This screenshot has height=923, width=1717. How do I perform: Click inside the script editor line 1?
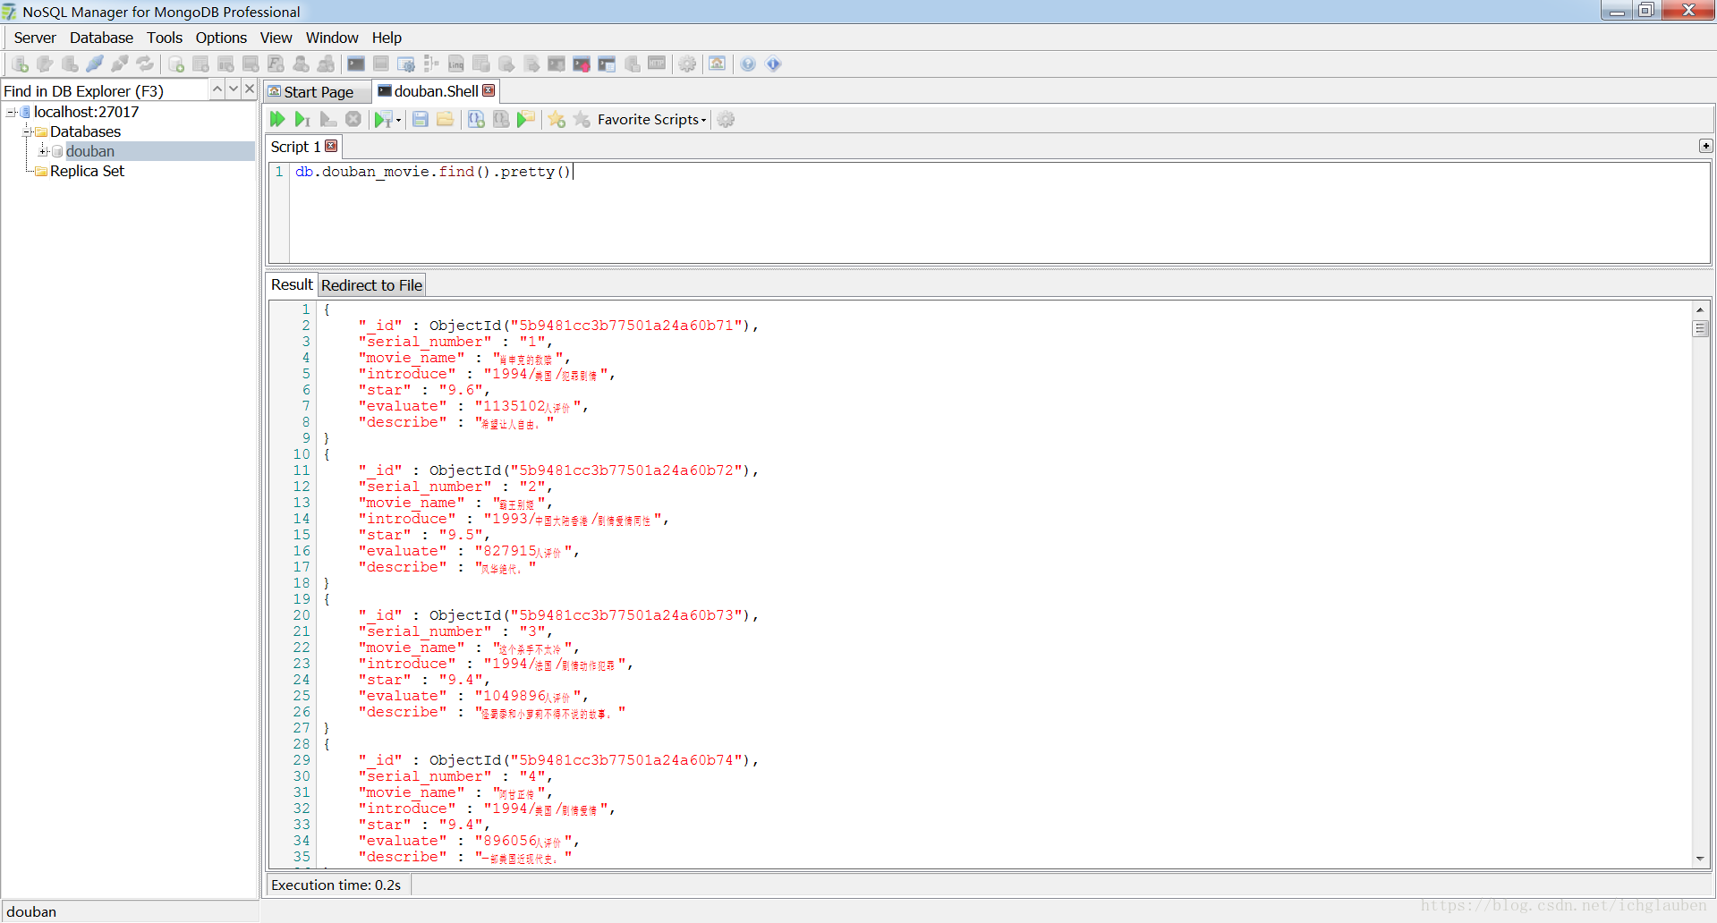coord(433,172)
